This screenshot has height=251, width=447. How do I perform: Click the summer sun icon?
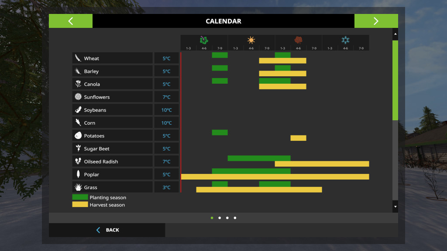pos(251,40)
